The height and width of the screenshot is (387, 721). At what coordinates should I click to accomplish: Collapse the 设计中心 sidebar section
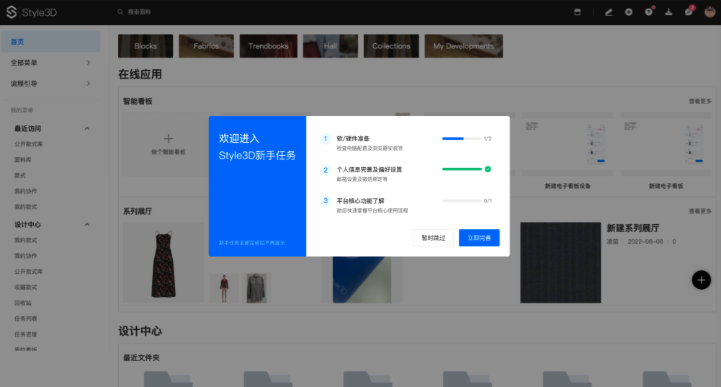point(87,225)
